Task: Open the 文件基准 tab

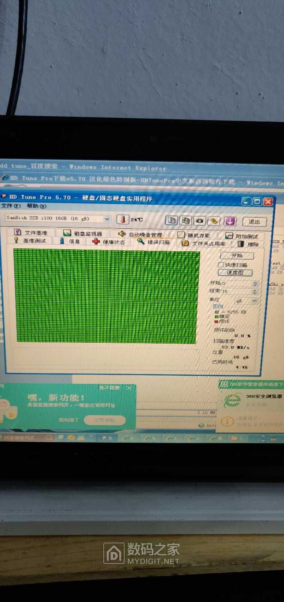Action: point(31,232)
